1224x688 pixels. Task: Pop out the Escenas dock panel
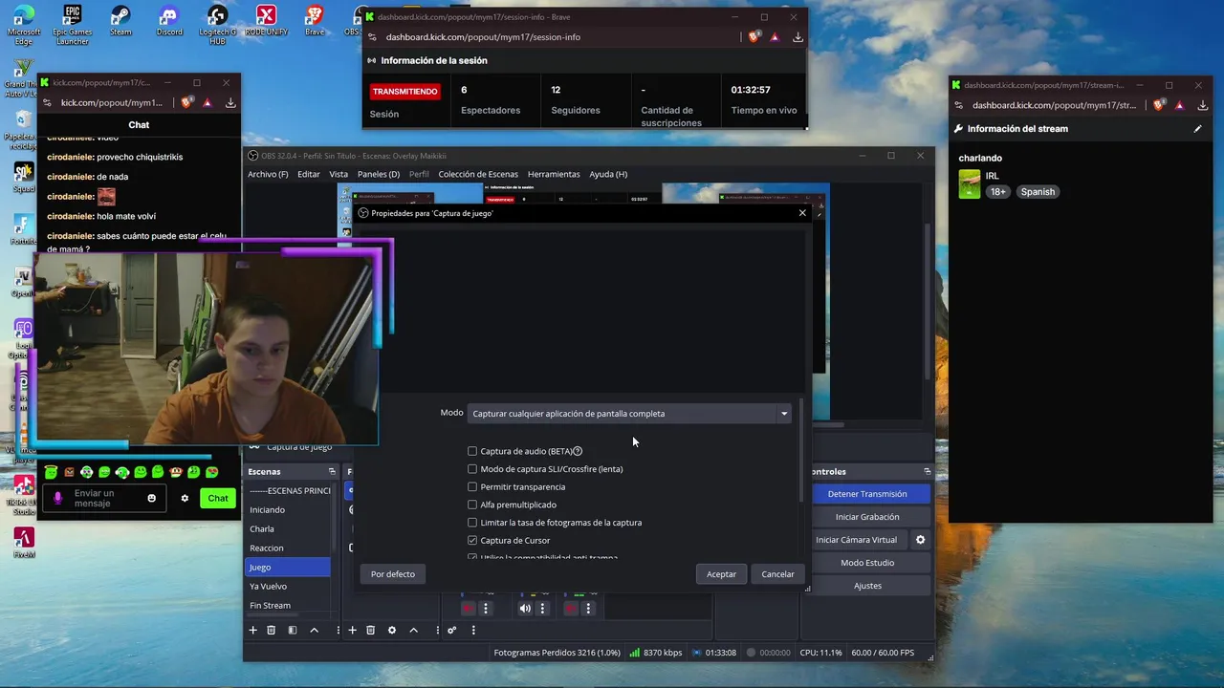click(x=332, y=471)
